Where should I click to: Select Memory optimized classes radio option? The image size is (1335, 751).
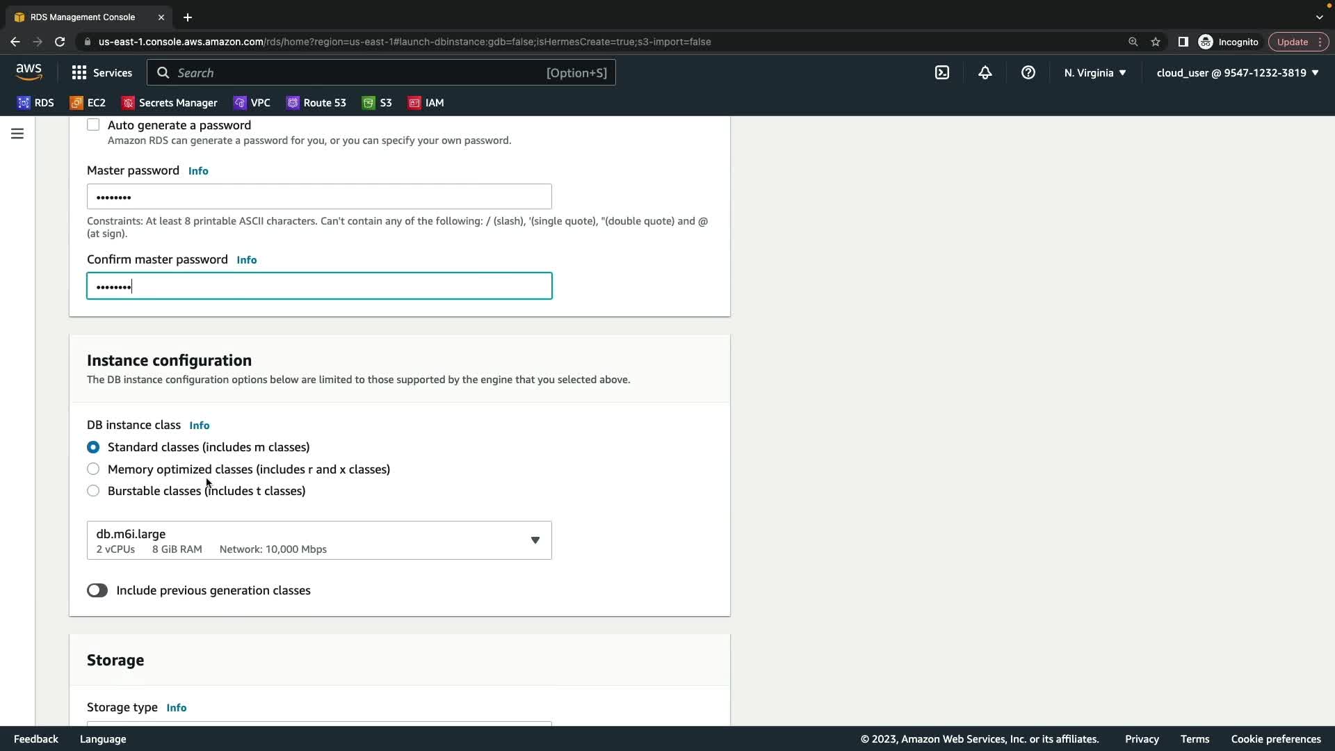(93, 469)
